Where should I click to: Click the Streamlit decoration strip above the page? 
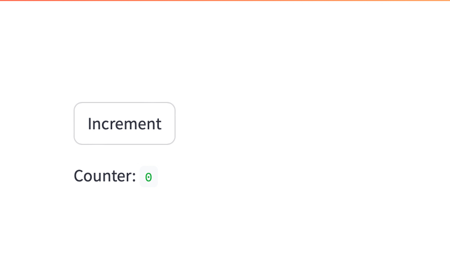225,1
